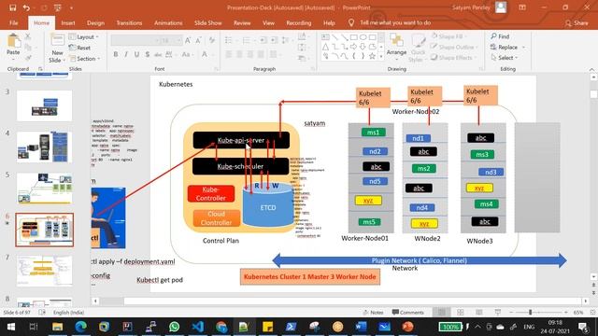The width and height of the screenshot is (598, 336).
Task: Open the File menu
Action: pos(14,22)
